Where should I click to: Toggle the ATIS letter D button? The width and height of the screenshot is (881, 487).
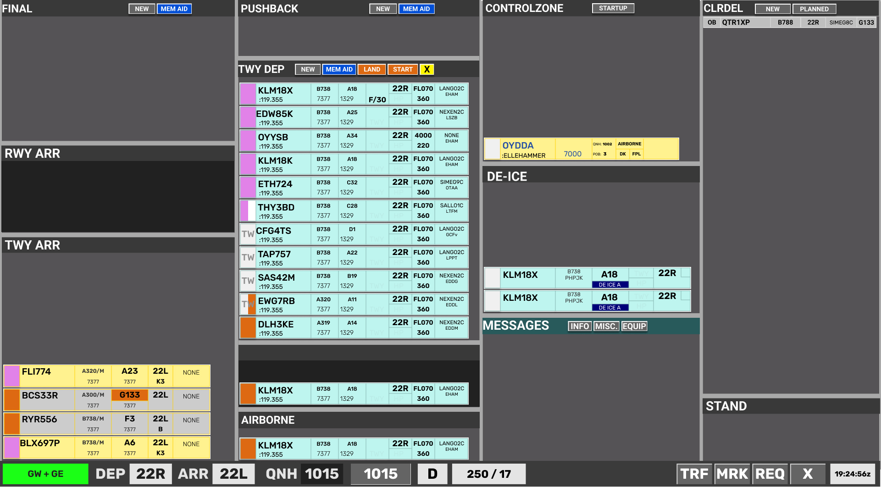[432, 474]
